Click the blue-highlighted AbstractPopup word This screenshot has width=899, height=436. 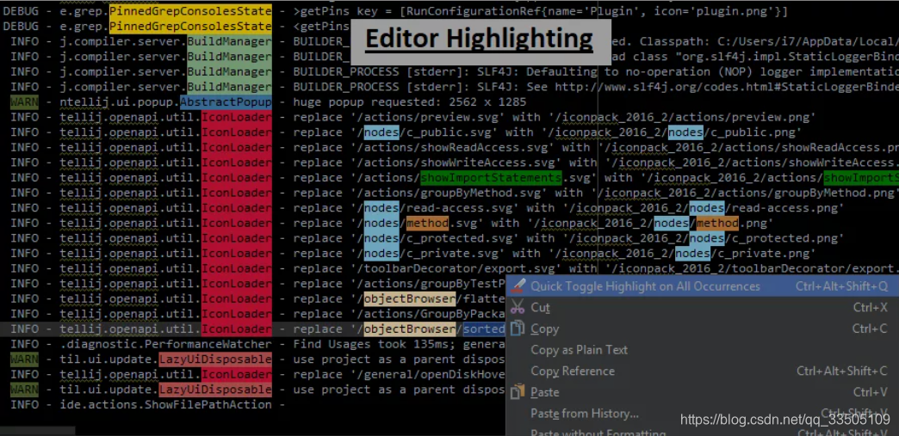coord(226,102)
